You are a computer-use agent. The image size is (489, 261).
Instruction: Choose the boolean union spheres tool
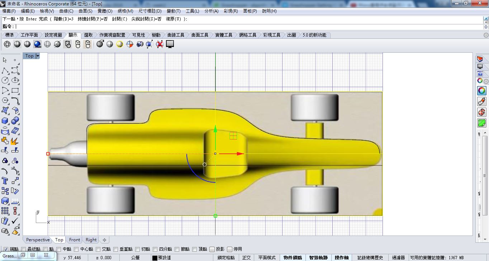click(x=15, y=121)
